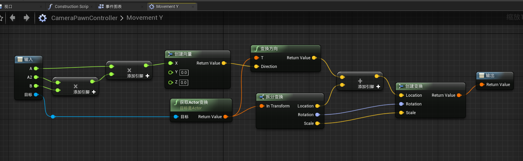
Task: Click the In Transform input pin
Action: point(262,106)
